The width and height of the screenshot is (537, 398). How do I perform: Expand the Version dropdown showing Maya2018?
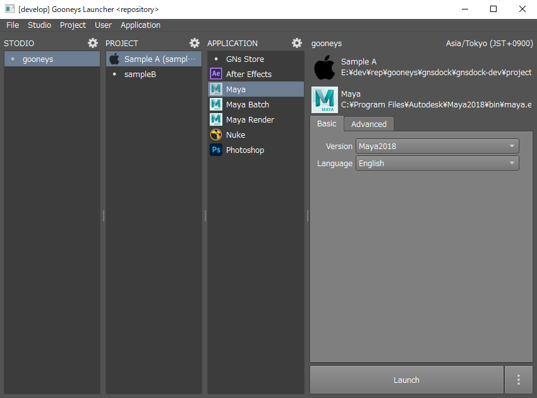pos(437,146)
